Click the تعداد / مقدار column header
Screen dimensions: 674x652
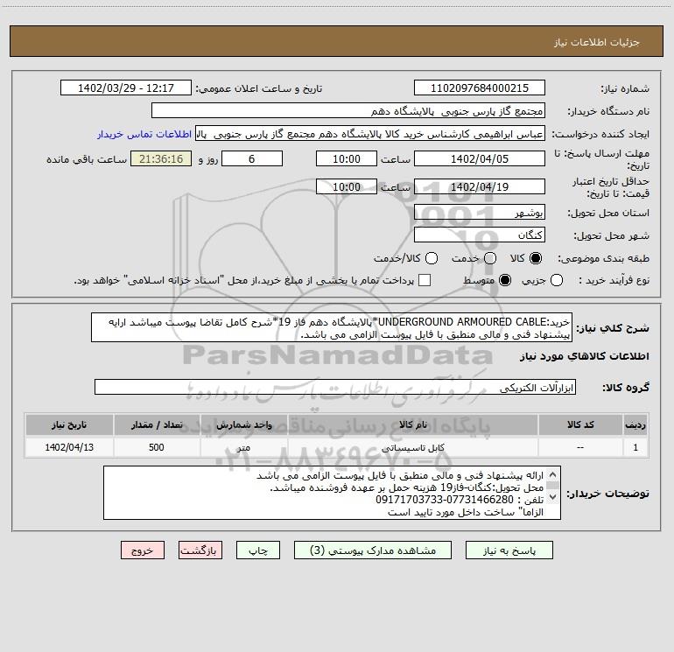(157, 424)
